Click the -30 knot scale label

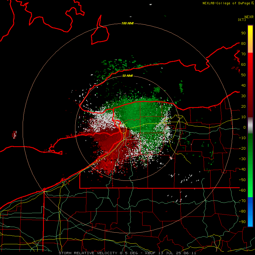[x=242, y=159]
